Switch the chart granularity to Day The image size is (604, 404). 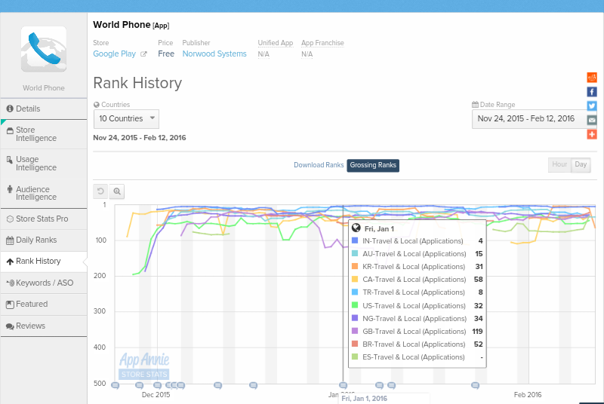tap(581, 164)
